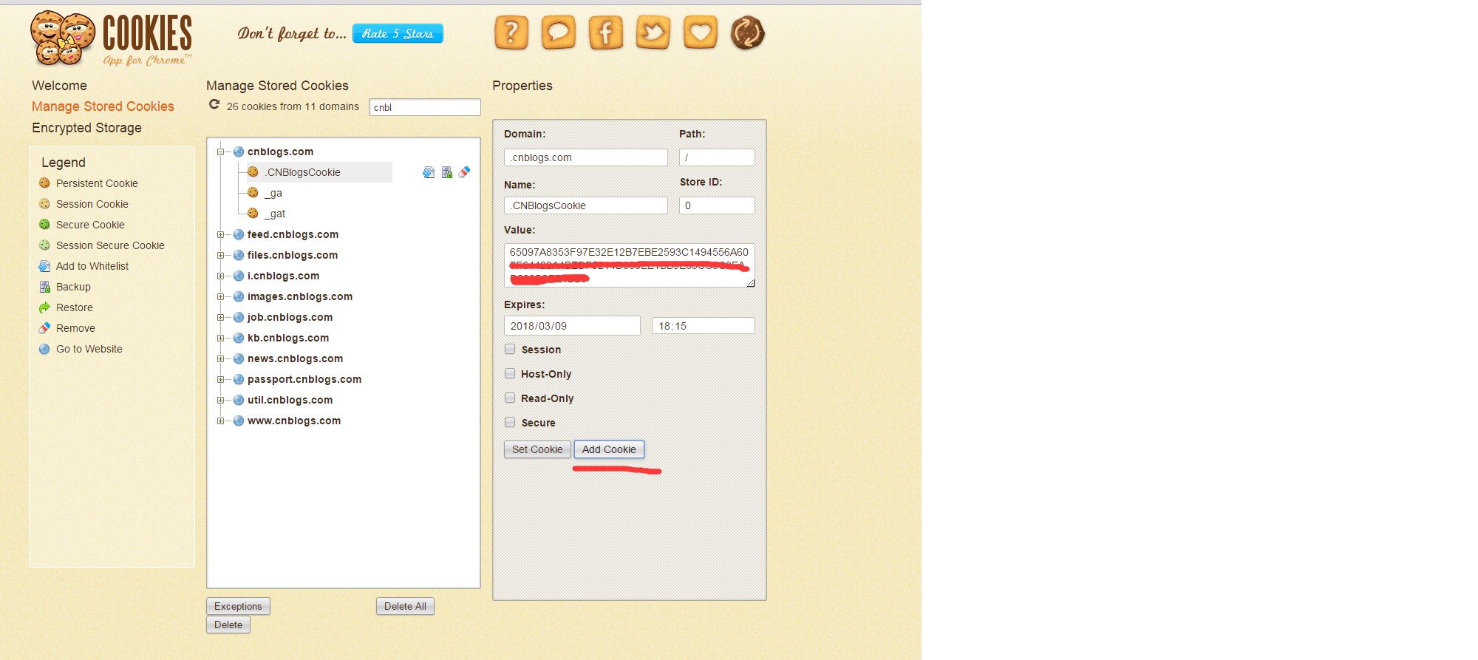Toggle the Session checkbox

(x=510, y=349)
